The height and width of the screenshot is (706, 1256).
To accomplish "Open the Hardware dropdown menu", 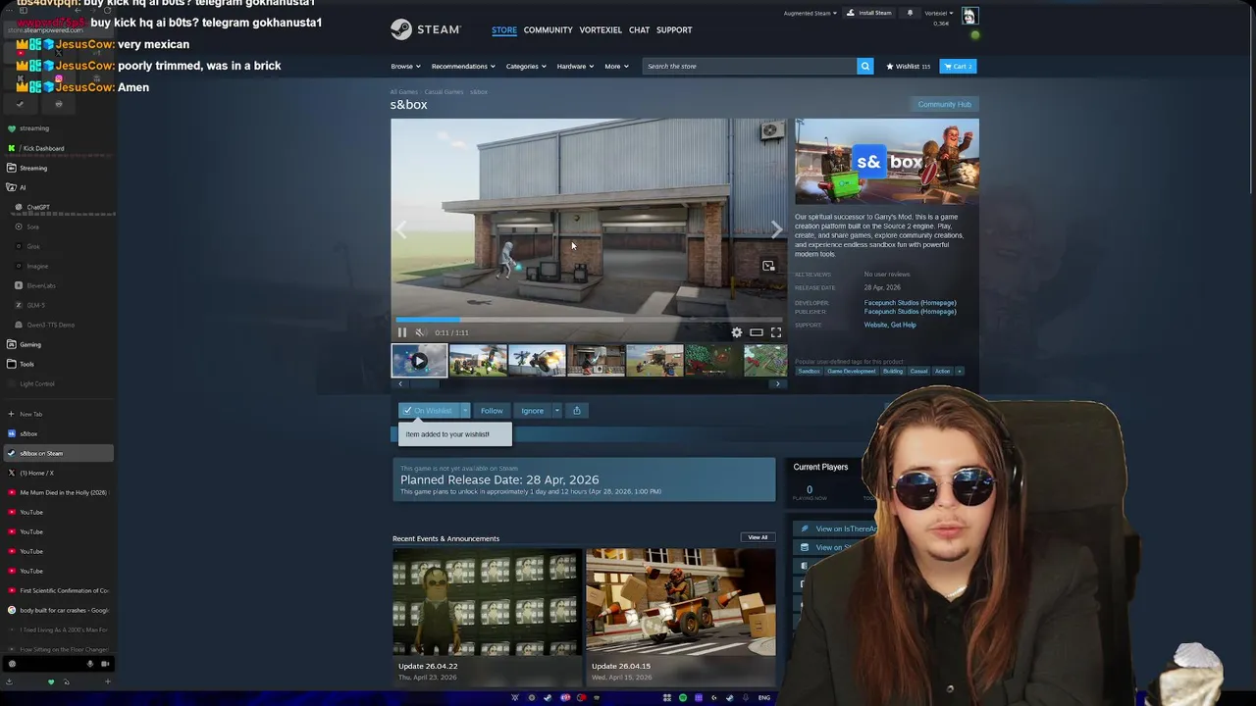I will coord(575,66).
